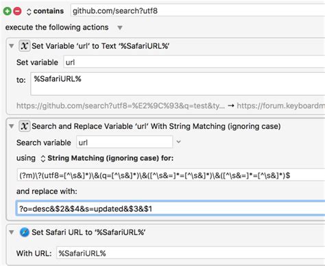Click the 'and replace with' field

[x=170, y=208]
